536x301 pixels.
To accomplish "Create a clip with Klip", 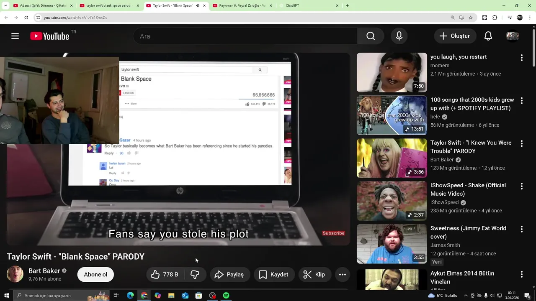I will (314, 275).
